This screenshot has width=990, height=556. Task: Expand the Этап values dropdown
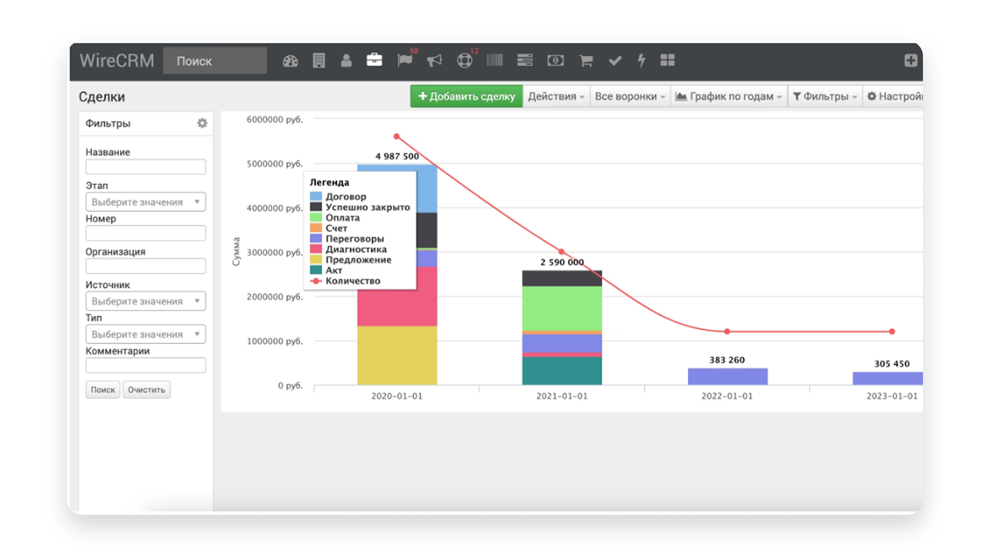pyautogui.click(x=145, y=202)
